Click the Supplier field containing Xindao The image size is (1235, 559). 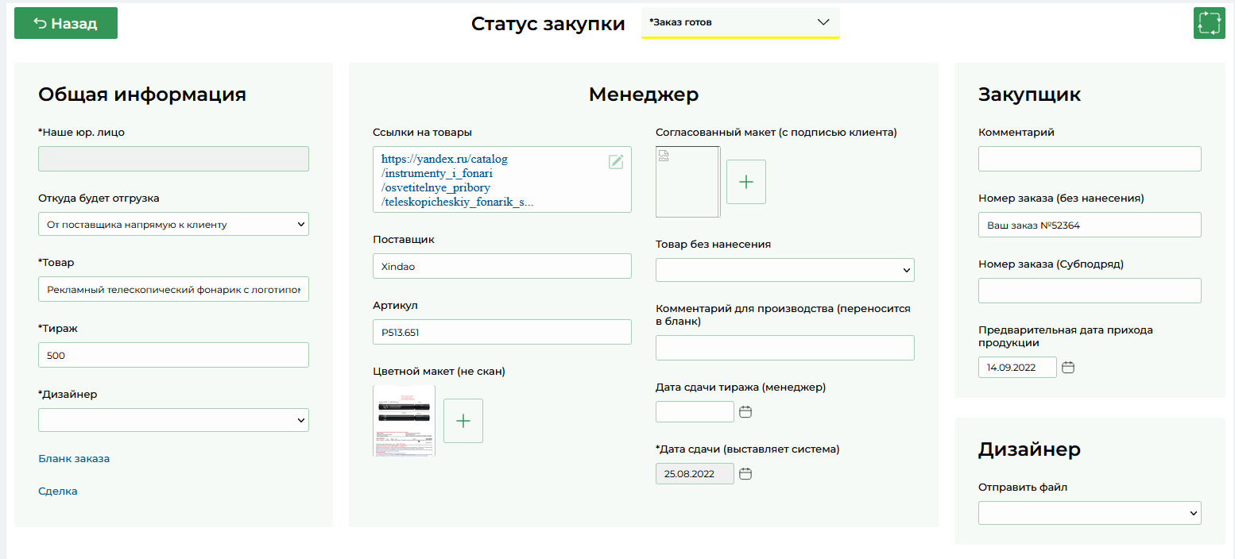click(x=501, y=267)
